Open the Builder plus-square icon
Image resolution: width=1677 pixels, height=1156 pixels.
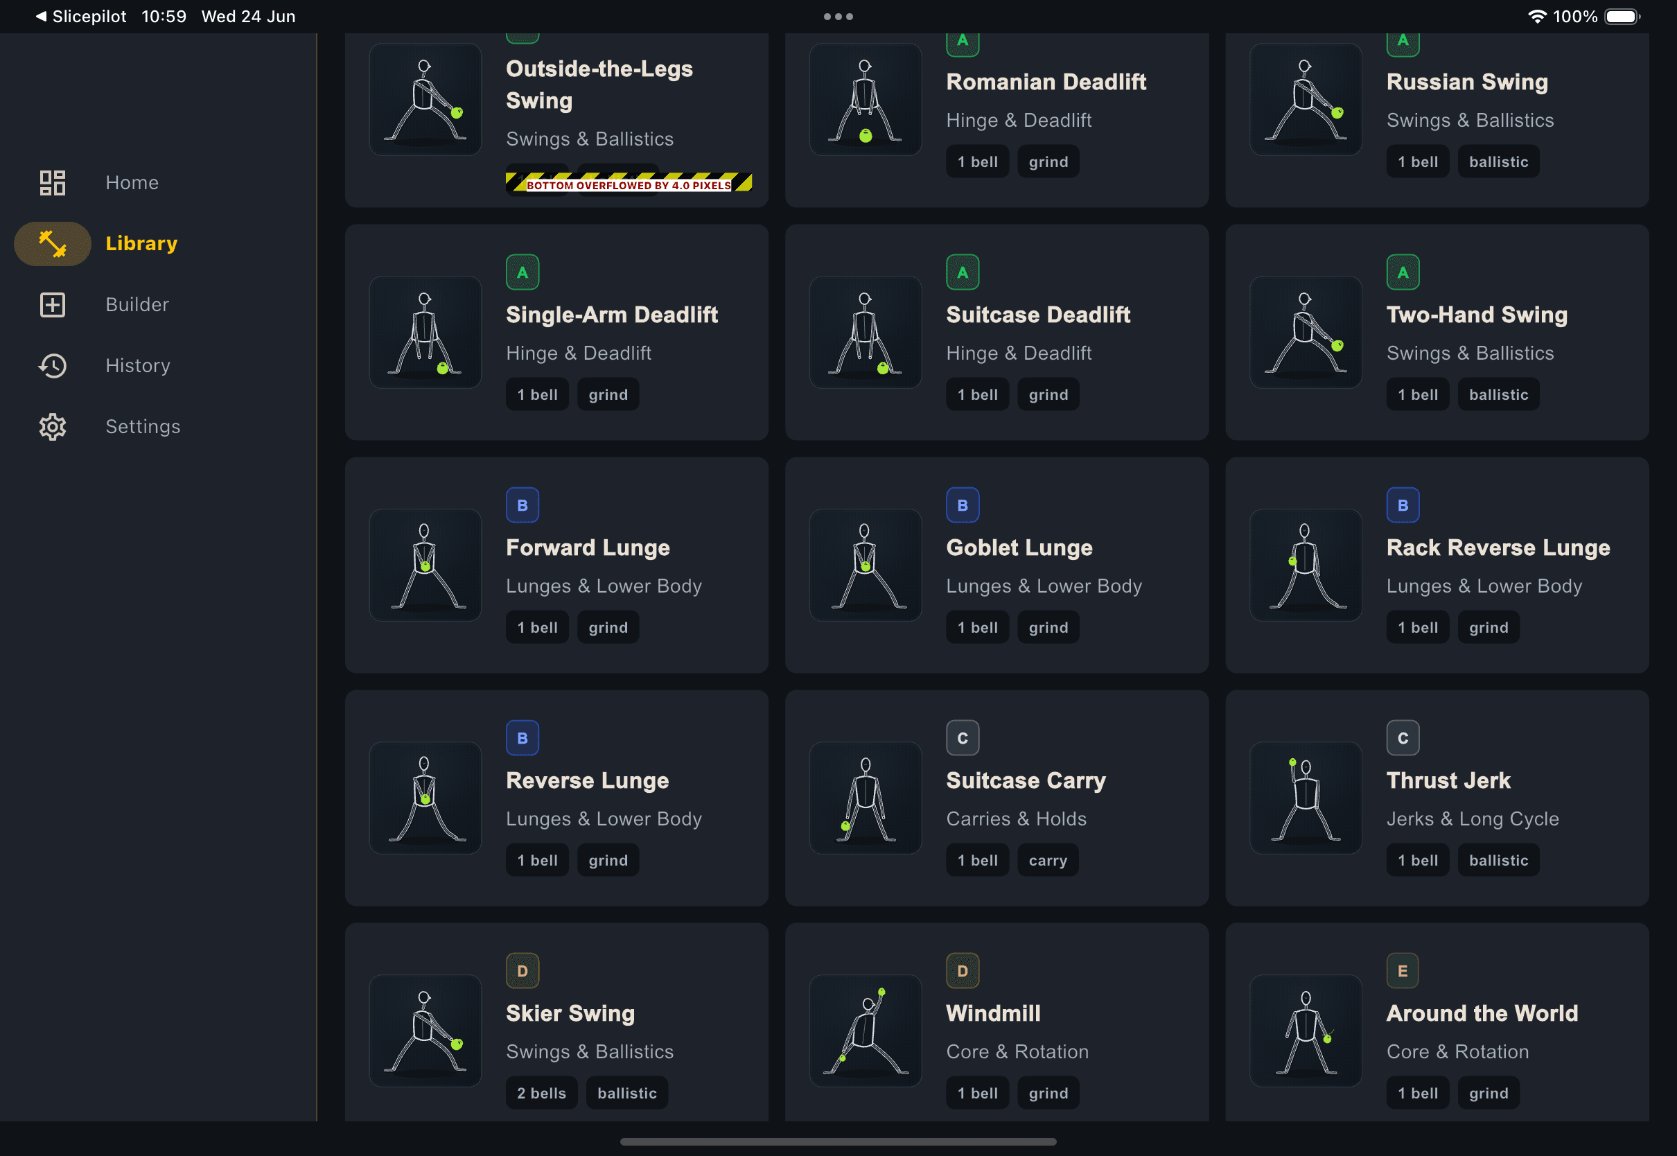click(52, 304)
